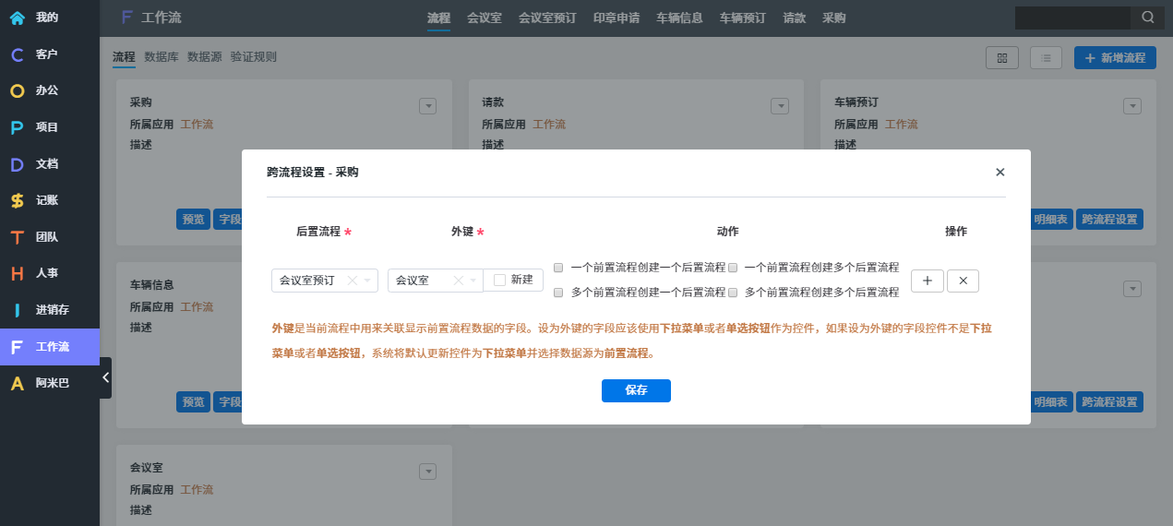Expand the 请款 card dropdown arrow
Image resolution: width=1173 pixels, height=526 pixels.
coord(780,106)
